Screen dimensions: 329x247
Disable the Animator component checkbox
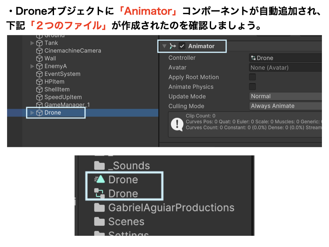pos(182,46)
